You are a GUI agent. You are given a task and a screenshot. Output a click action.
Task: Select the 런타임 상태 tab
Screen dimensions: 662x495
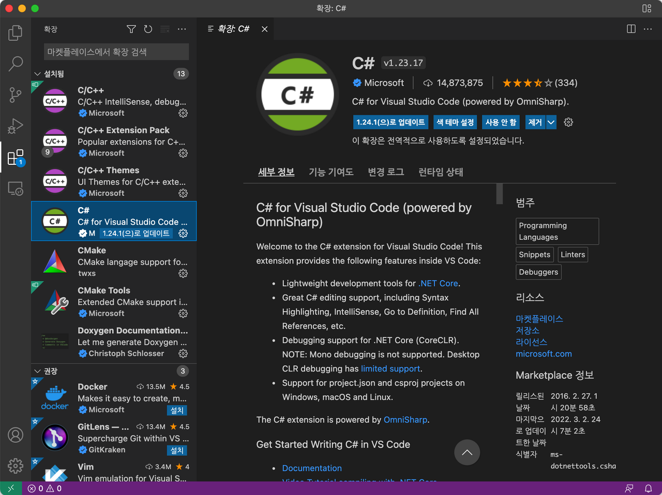click(x=441, y=172)
